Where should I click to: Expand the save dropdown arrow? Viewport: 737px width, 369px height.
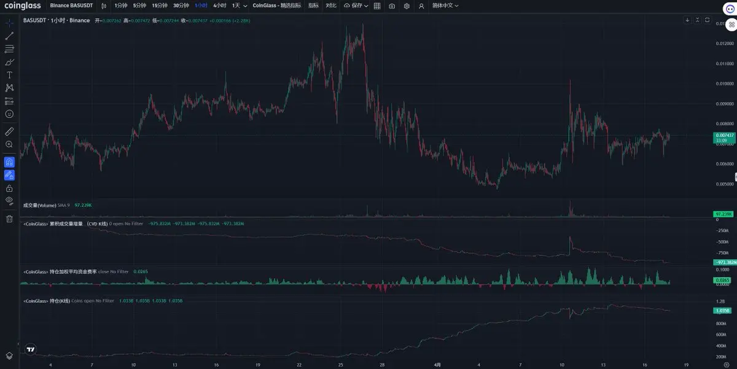[x=366, y=6]
